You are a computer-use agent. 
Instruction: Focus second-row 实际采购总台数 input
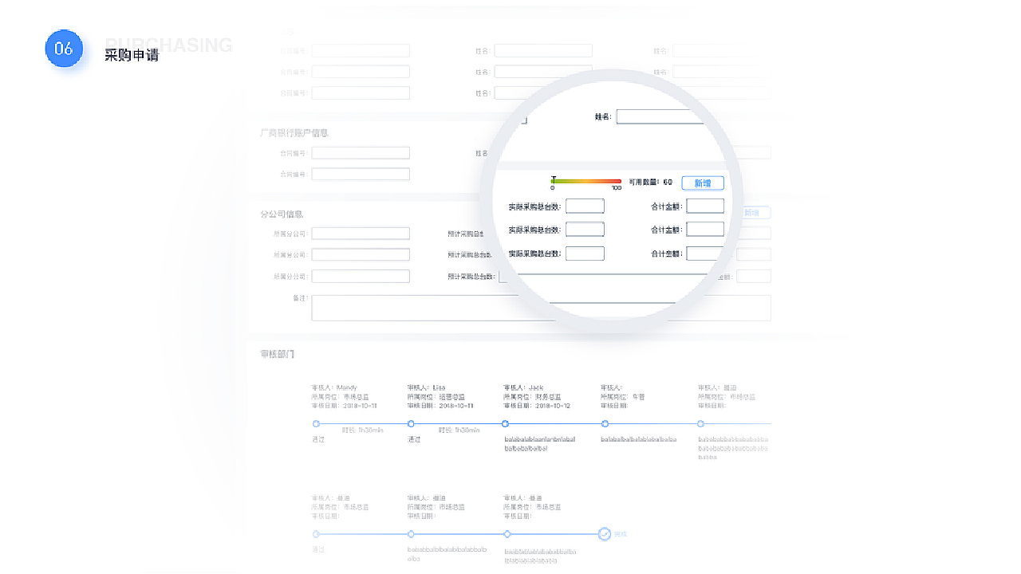(x=585, y=230)
